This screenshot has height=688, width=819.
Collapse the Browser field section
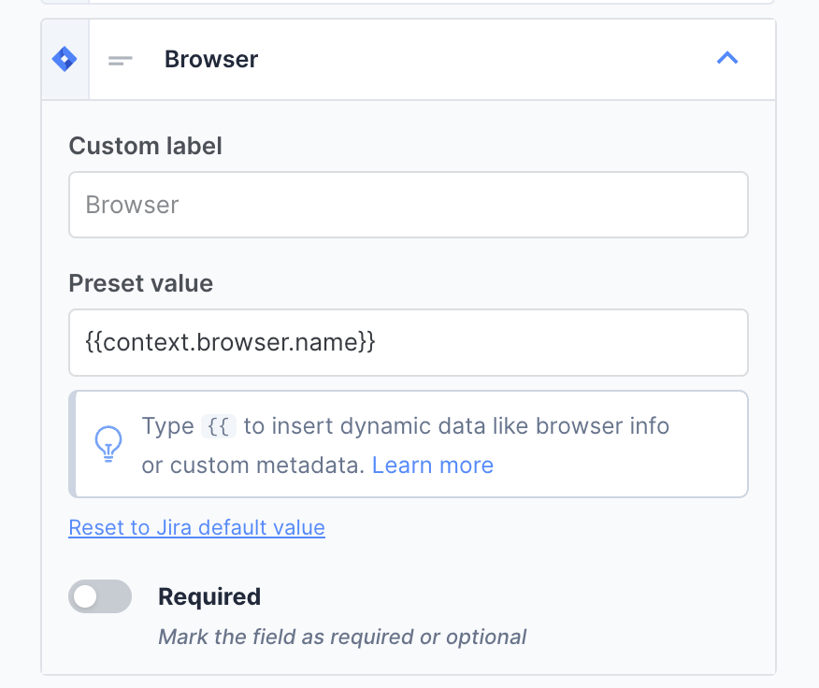click(x=726, y=59)
